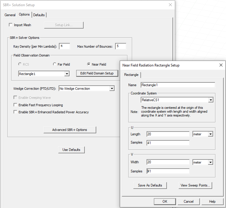Enable Fast Frequency Looping checkbox
The width and height of the screenshot is (226, 208).
point(15,105)
